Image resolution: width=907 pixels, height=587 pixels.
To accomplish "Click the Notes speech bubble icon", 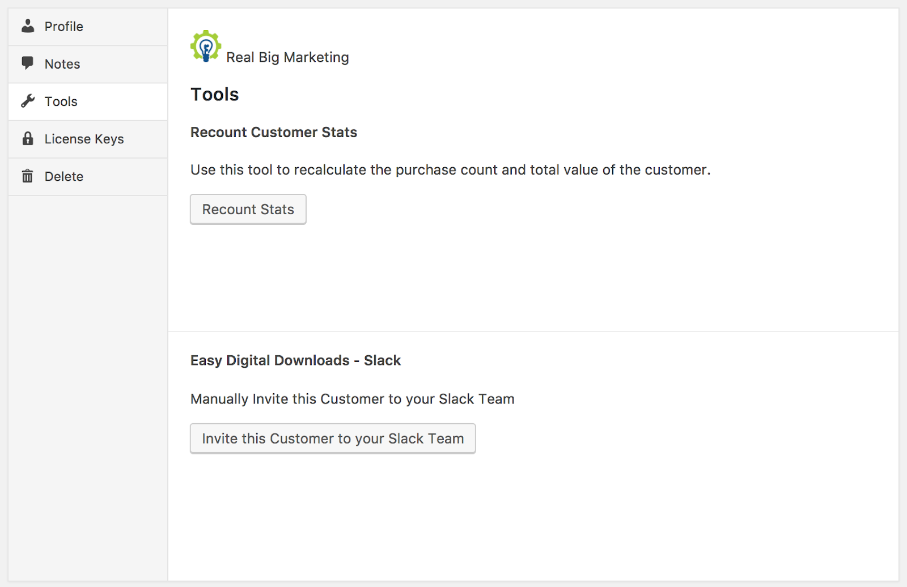I will [28, 63].
